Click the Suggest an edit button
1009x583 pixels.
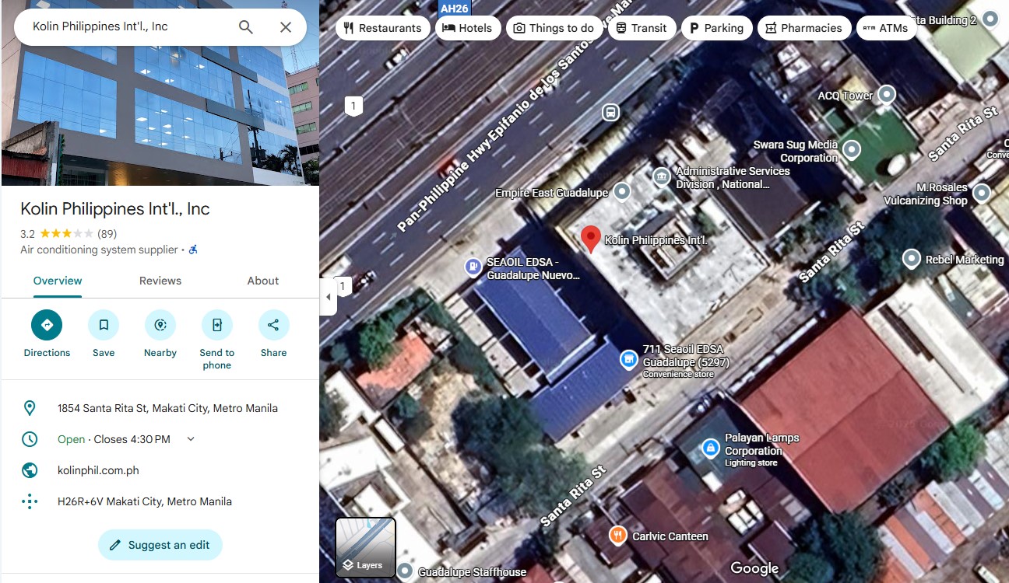click(160, 545)
